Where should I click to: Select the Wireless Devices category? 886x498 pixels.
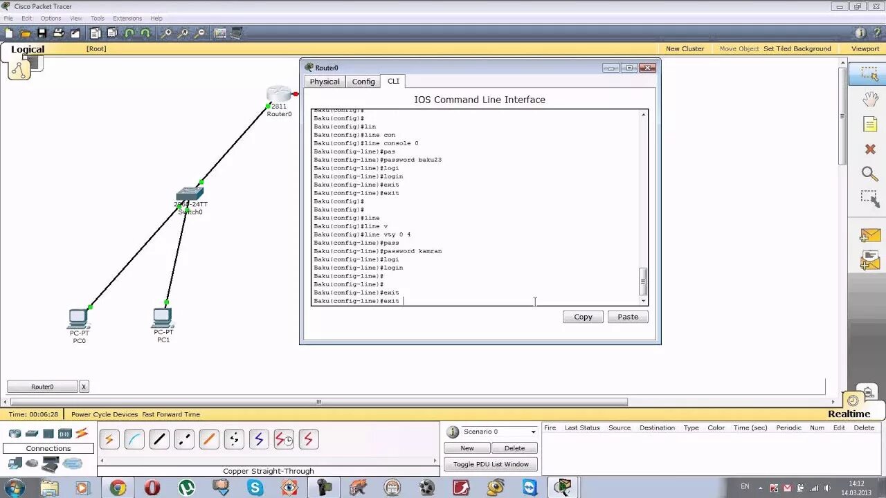65,434
